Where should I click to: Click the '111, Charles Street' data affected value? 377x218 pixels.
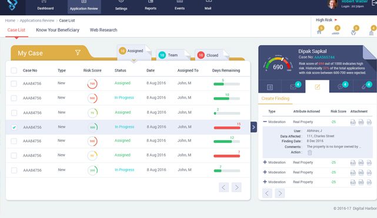321,136
